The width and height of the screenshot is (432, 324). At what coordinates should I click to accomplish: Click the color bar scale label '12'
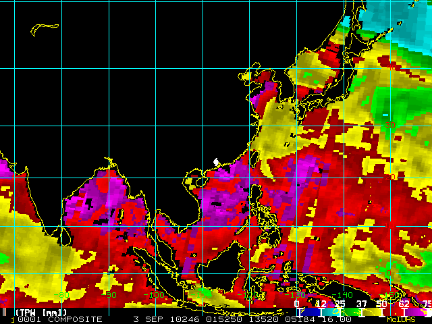321,304
